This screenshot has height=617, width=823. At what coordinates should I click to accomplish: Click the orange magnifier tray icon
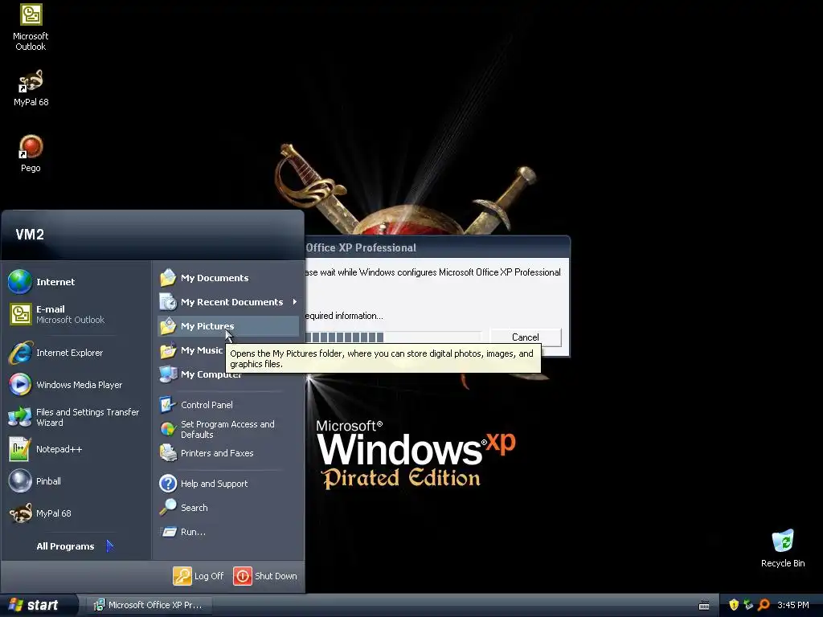point(764,605)
